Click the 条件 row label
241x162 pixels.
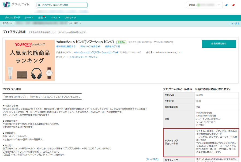[167, 119]
